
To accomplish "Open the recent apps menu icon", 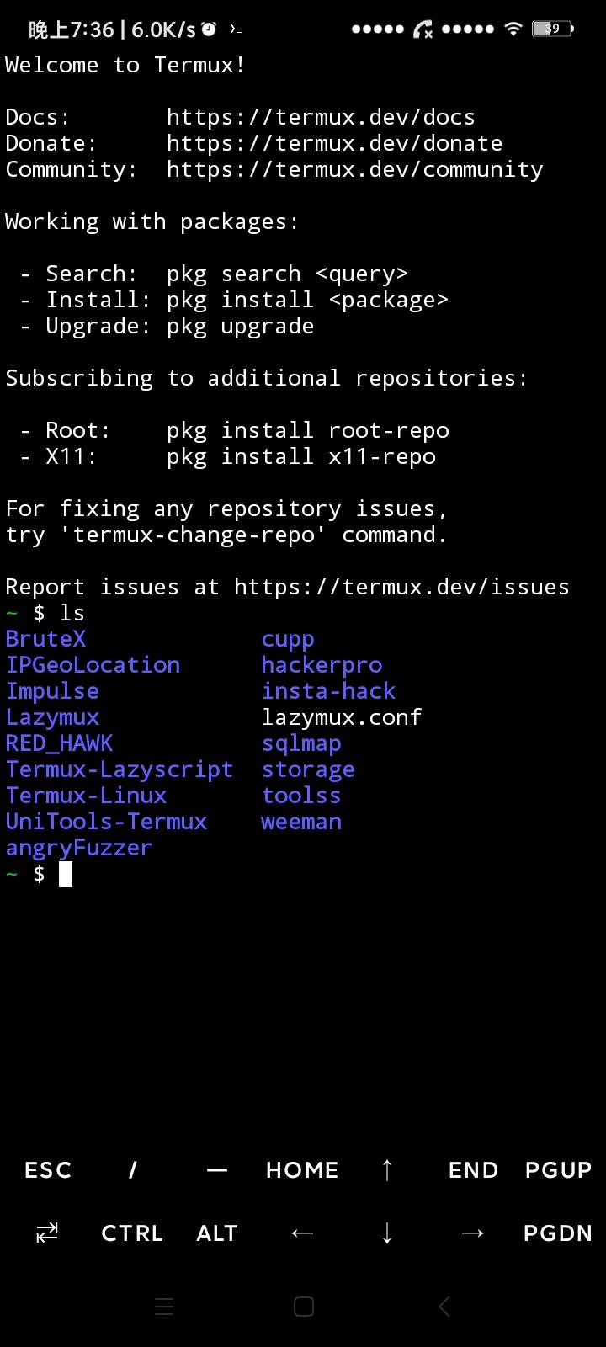I will (x=164, y=1307).
